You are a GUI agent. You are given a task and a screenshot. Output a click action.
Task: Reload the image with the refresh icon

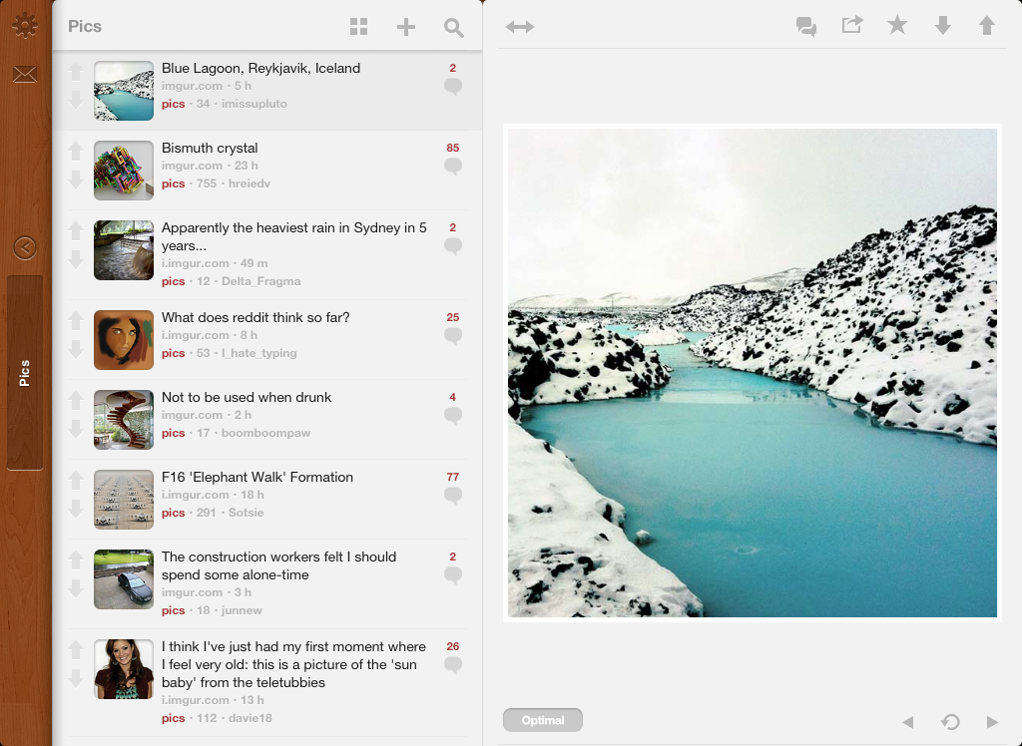coord(950,722)
